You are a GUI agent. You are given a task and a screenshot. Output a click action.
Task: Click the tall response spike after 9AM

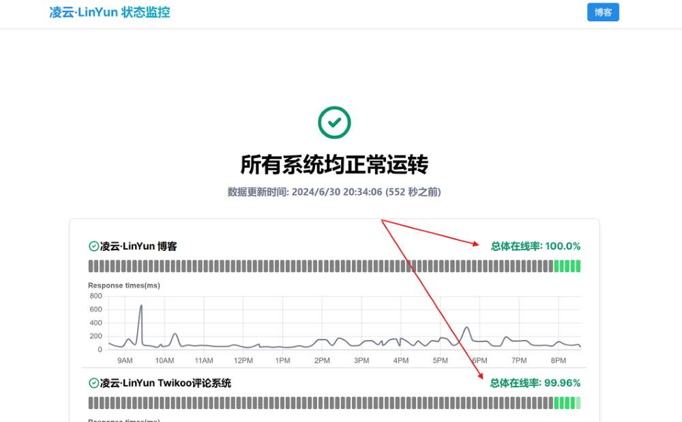[140, 306]
